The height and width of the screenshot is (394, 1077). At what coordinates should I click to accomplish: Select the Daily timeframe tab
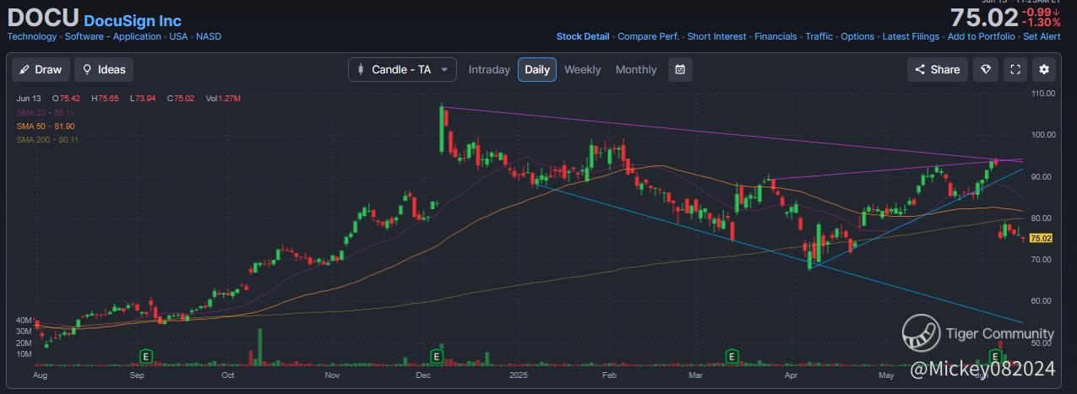point(537,69)
